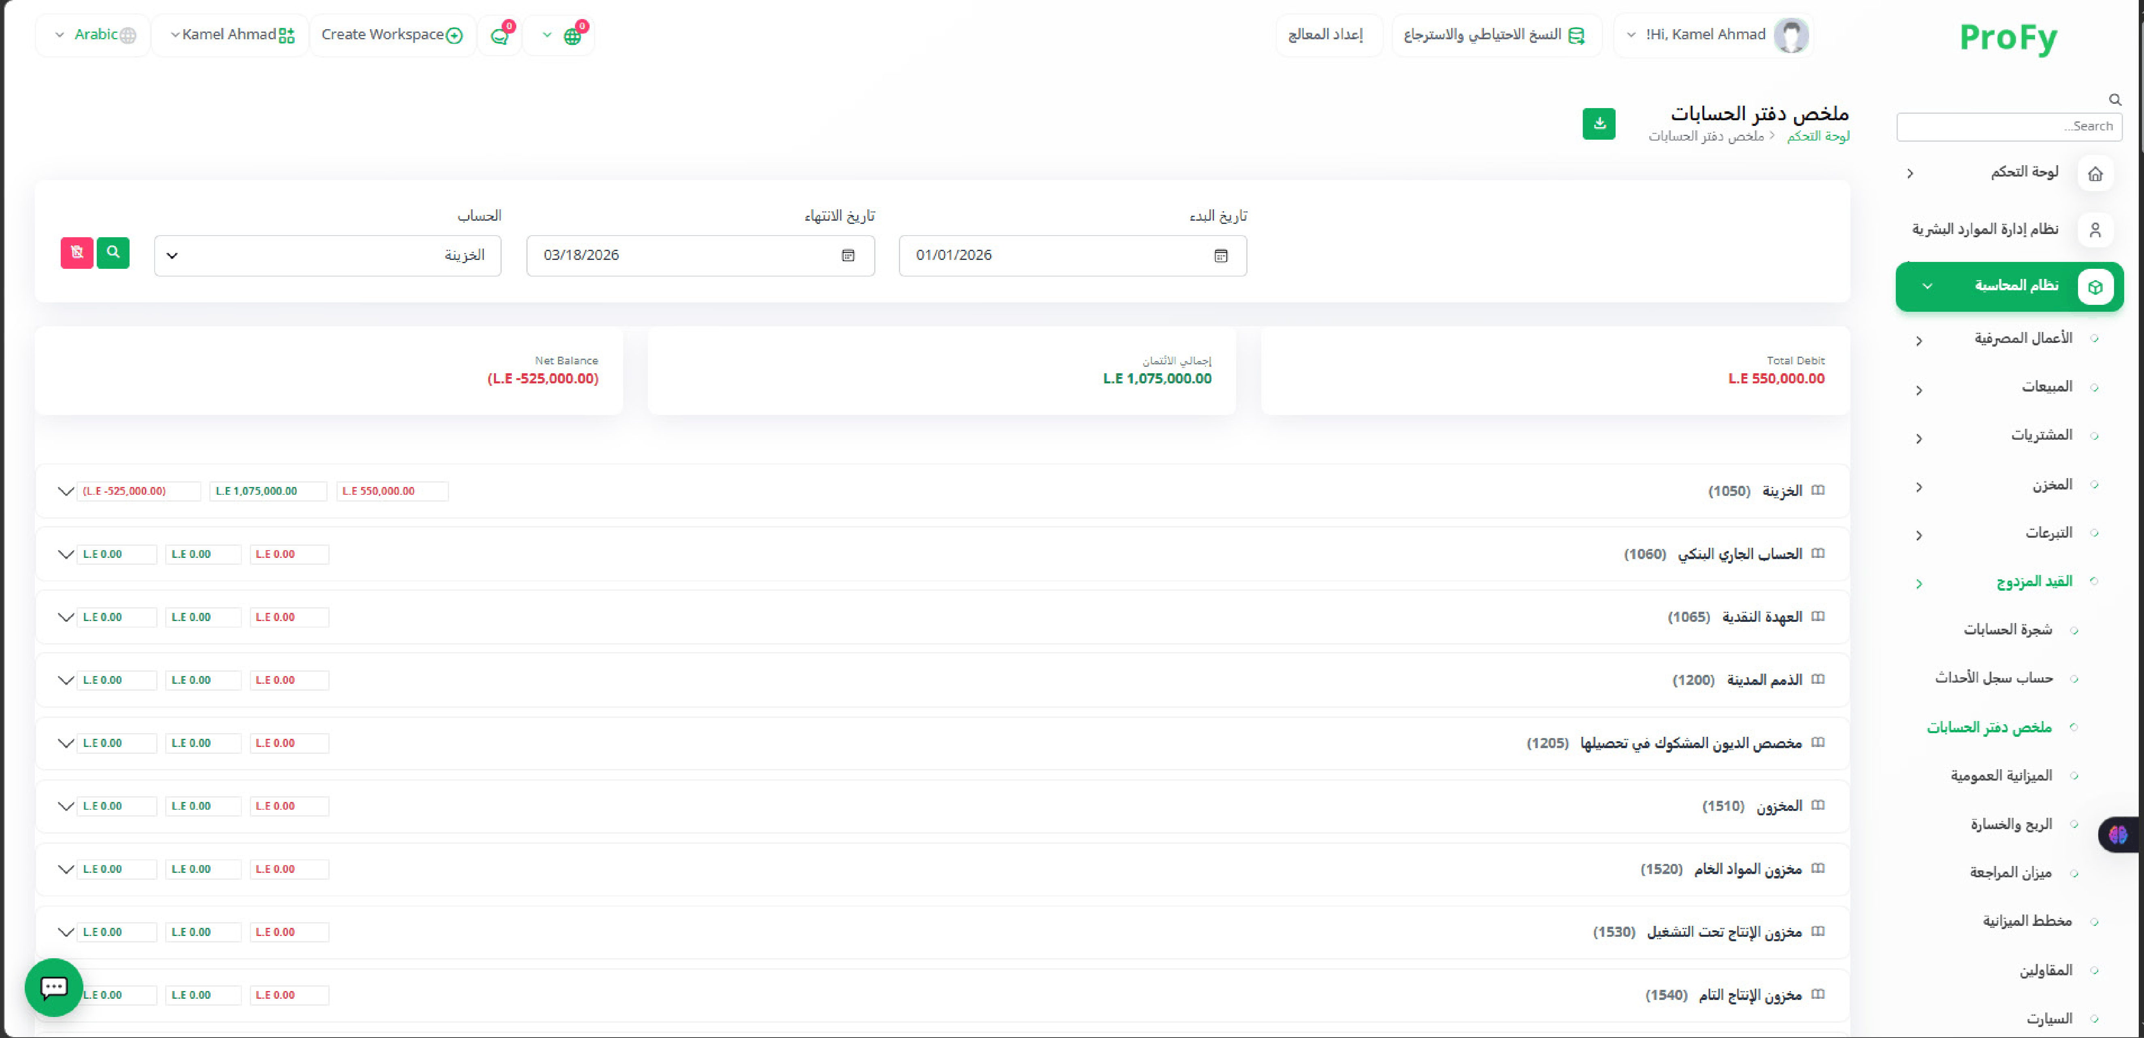The height and width of the screenshot is (1038, 2144).
Task: Click the book icon for مخزون المواد الخام
Action: 1818,868
